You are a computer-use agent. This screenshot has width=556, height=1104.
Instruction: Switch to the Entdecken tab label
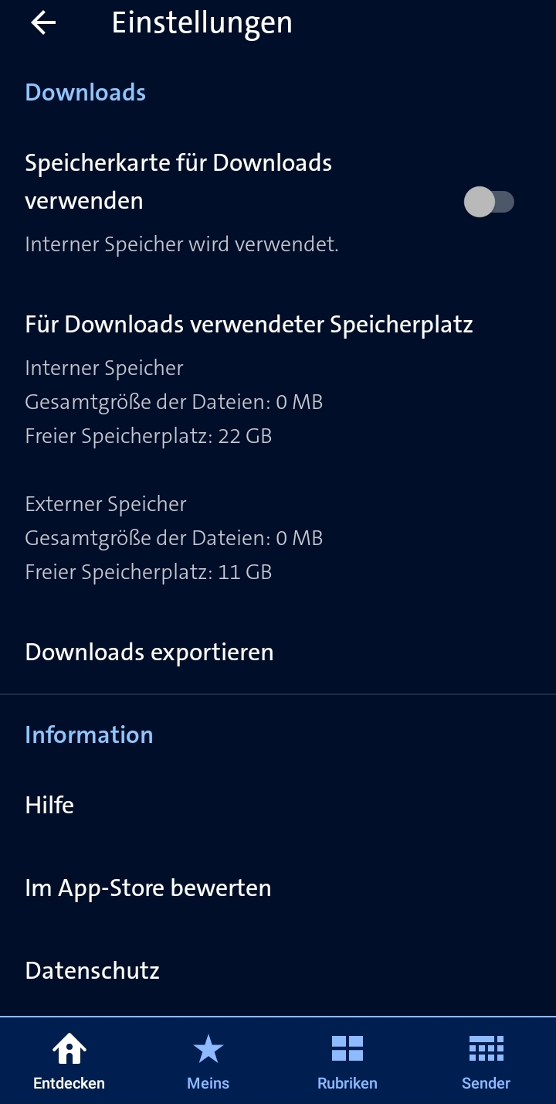(x=69, y=1082)
